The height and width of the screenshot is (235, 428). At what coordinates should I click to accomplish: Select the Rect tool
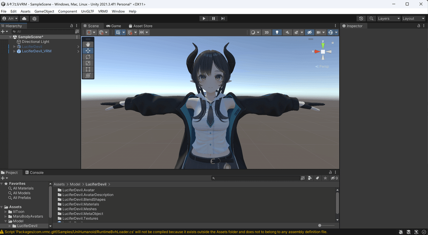(88, 69)
